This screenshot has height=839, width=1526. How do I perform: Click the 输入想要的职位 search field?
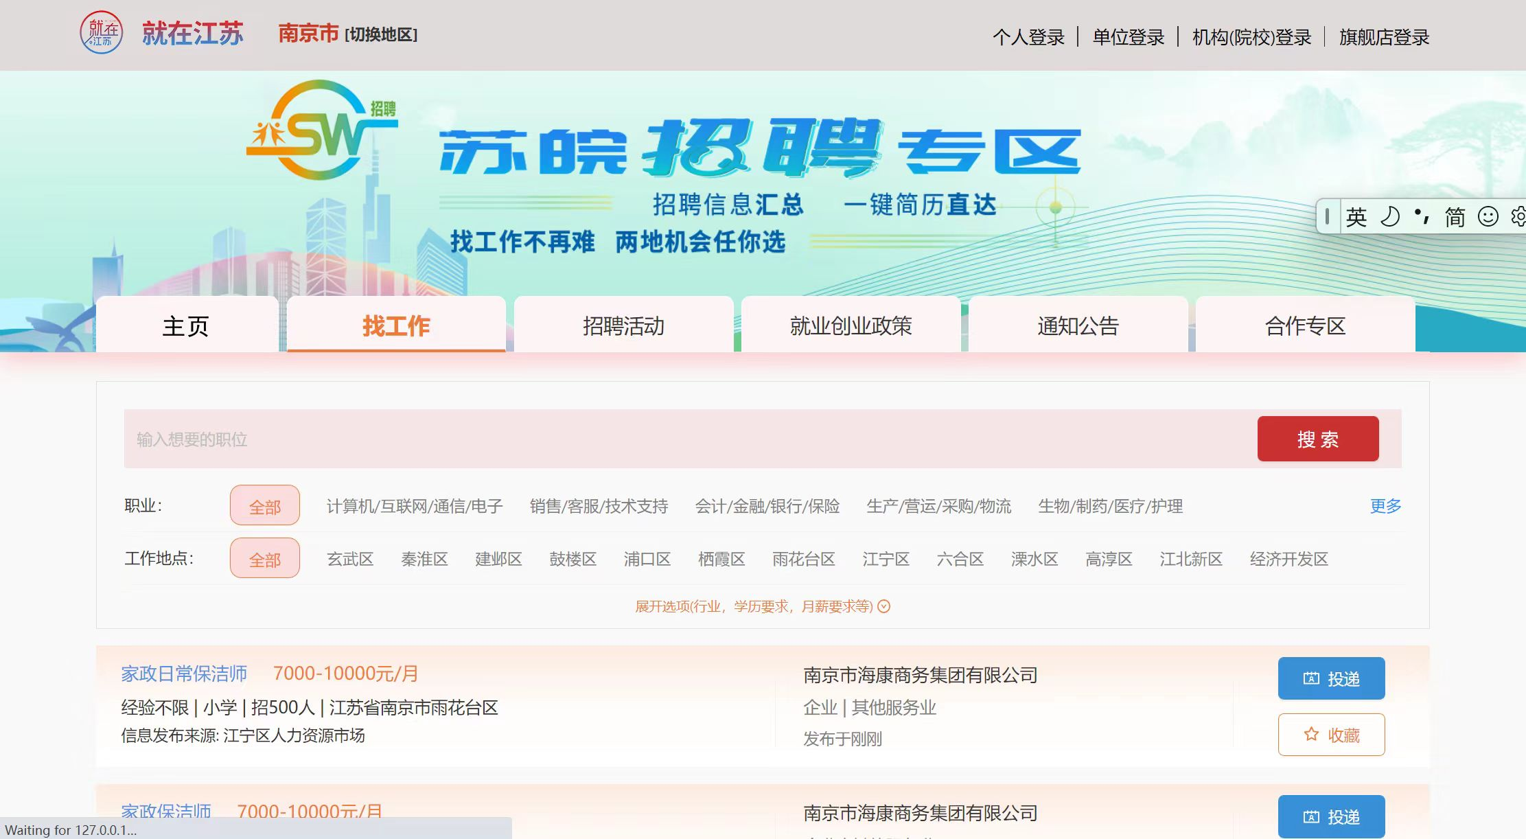click(x=686, y=439)
